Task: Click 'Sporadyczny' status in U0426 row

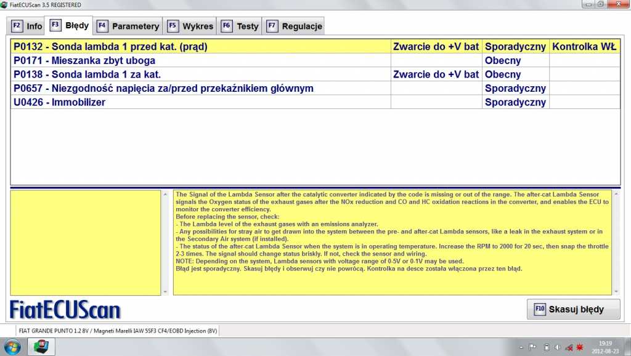Action: pos(515,102)
